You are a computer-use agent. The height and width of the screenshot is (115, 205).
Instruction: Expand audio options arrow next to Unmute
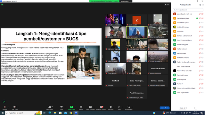(x=8, y=107)
